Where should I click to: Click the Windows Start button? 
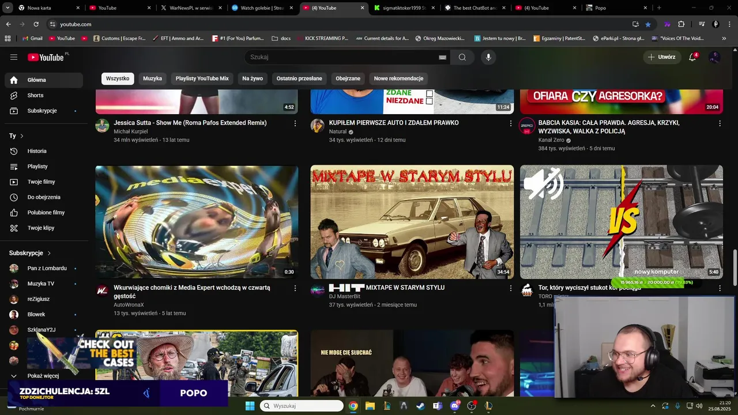250,406
